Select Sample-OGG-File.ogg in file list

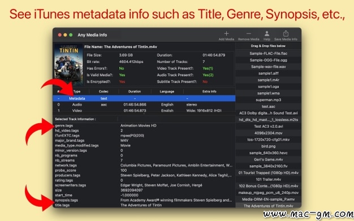point(268,60)
